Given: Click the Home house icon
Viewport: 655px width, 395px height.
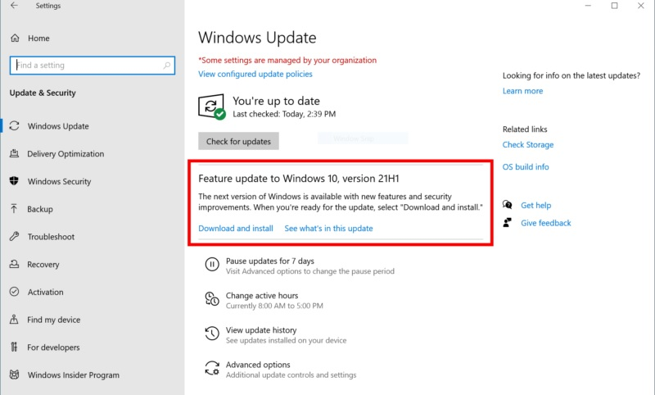Looking at the screenshot, I should click(x=15, y=38).
